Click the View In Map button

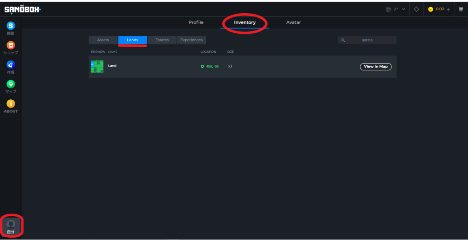pyautogui.click(x=376, y=66)
